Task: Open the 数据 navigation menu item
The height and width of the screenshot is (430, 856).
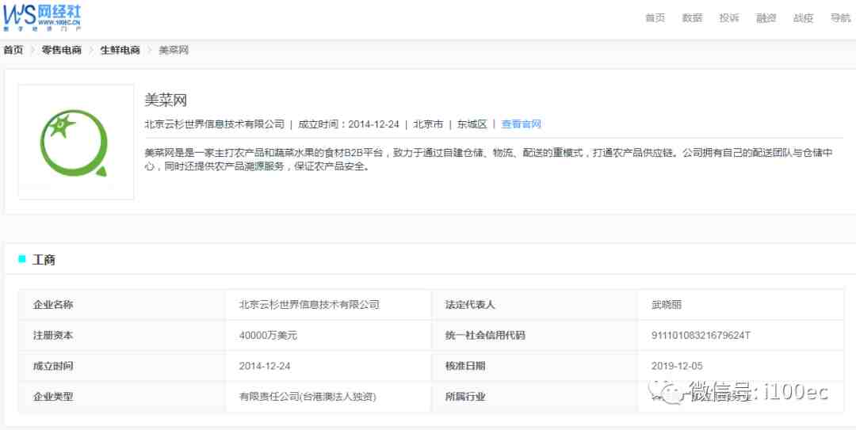Action: [692, 18]
